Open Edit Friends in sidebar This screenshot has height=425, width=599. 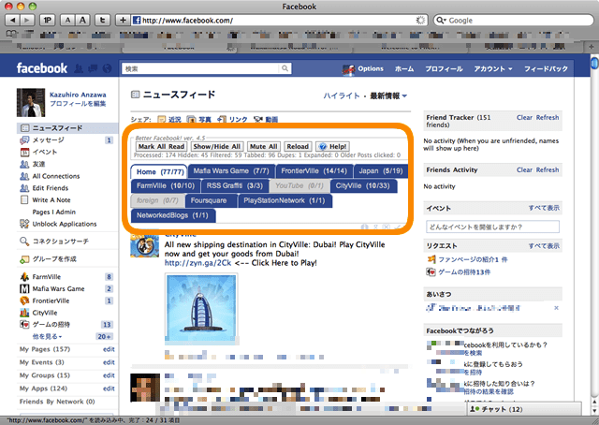[x=50, y=187]
